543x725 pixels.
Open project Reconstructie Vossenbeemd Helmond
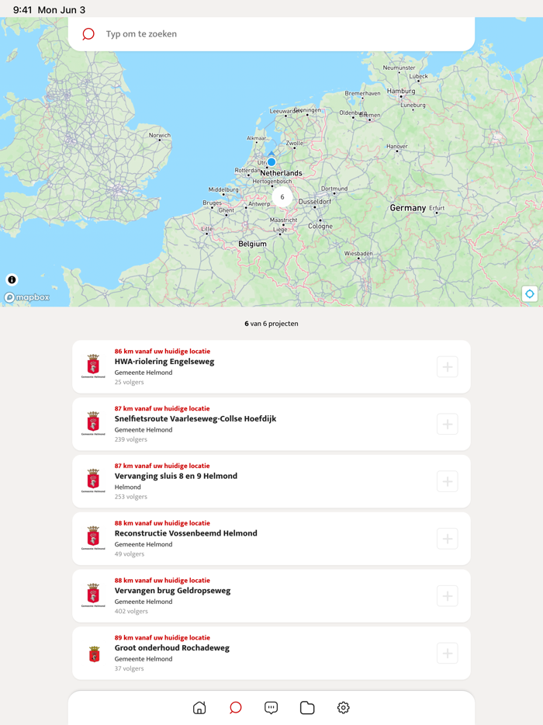pyautogui.click(x=271, y=539)
